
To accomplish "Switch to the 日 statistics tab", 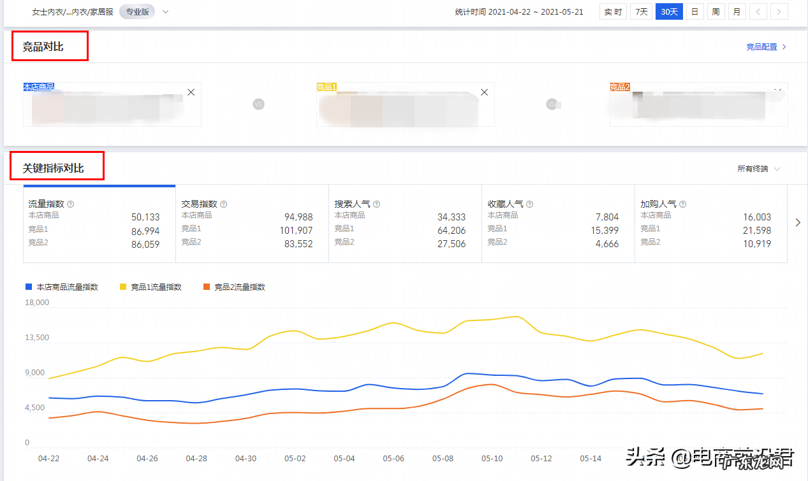I will click(694, 11).
